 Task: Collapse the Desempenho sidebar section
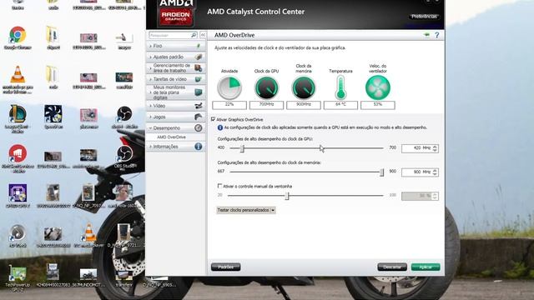176,127
